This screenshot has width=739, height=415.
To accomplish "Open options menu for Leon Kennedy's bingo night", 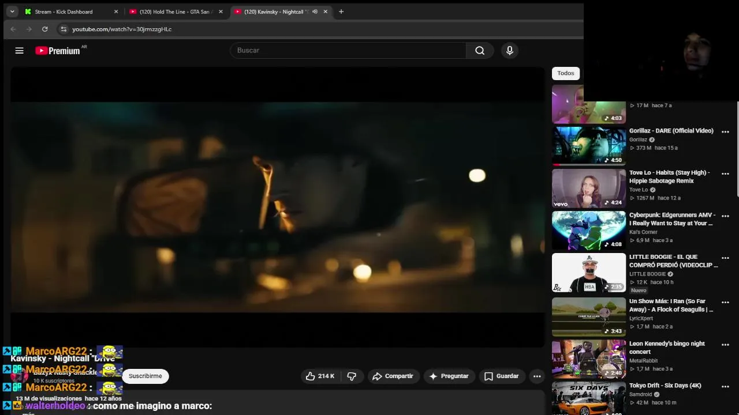I will click(725, 345).
